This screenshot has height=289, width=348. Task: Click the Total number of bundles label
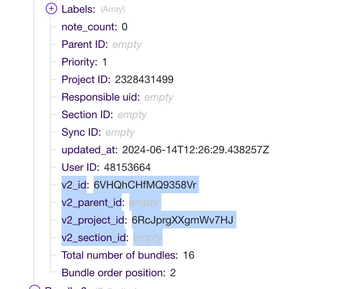[120, 255]
